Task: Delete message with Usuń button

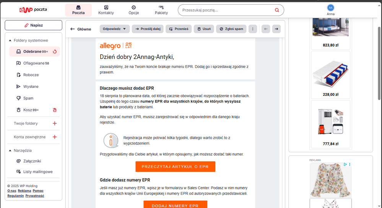Action: (x=204, y=29)
